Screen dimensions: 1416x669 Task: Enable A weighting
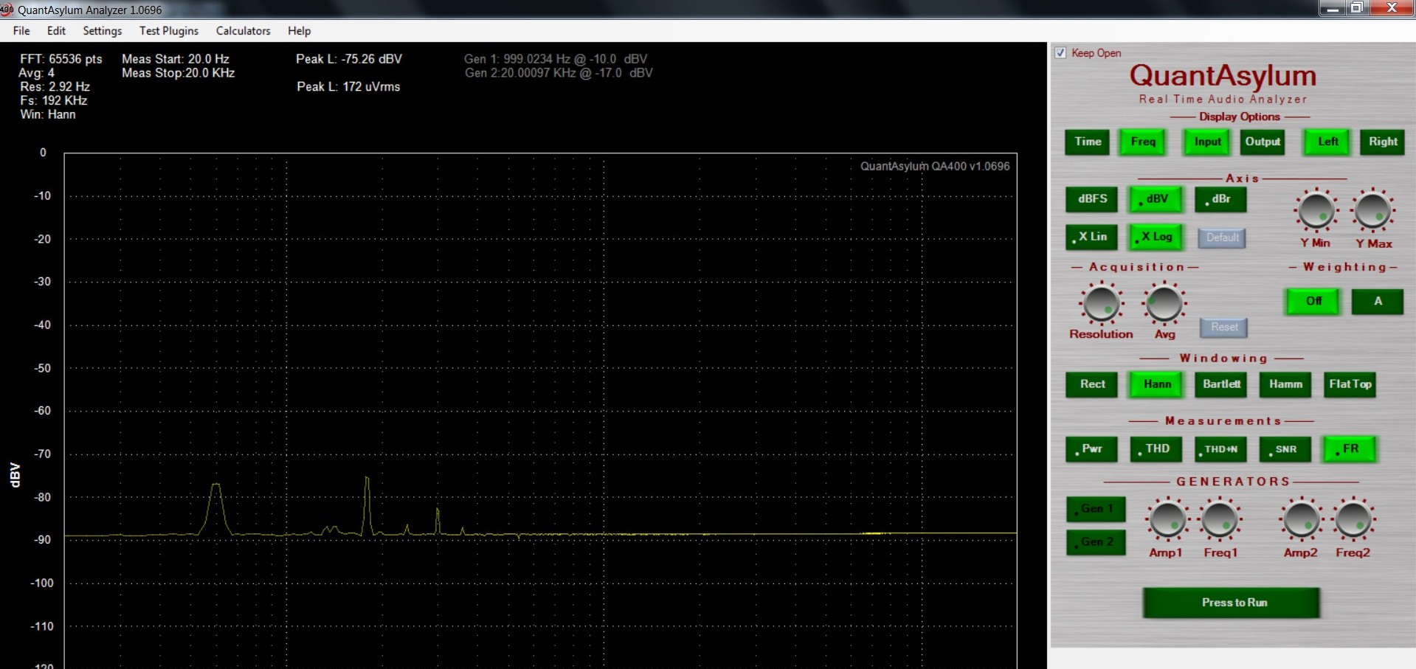1378,301
